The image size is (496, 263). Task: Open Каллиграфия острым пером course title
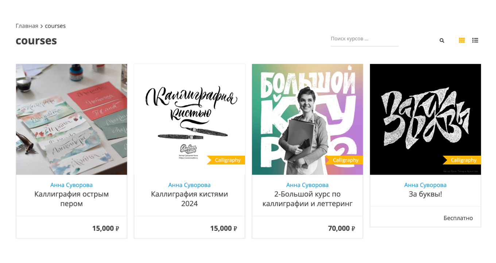point(71,199)
